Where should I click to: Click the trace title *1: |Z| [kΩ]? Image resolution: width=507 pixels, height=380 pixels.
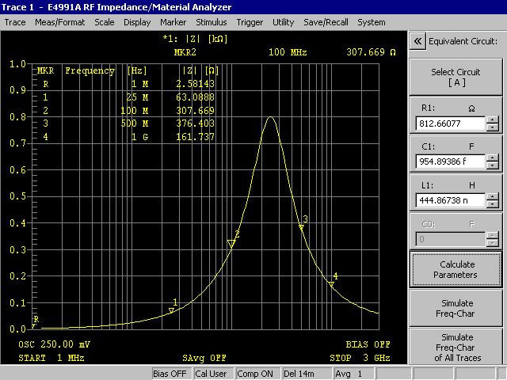point(196,39)
